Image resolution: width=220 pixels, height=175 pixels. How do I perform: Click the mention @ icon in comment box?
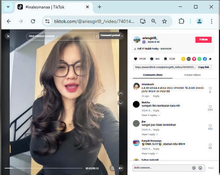pos(194,168)
